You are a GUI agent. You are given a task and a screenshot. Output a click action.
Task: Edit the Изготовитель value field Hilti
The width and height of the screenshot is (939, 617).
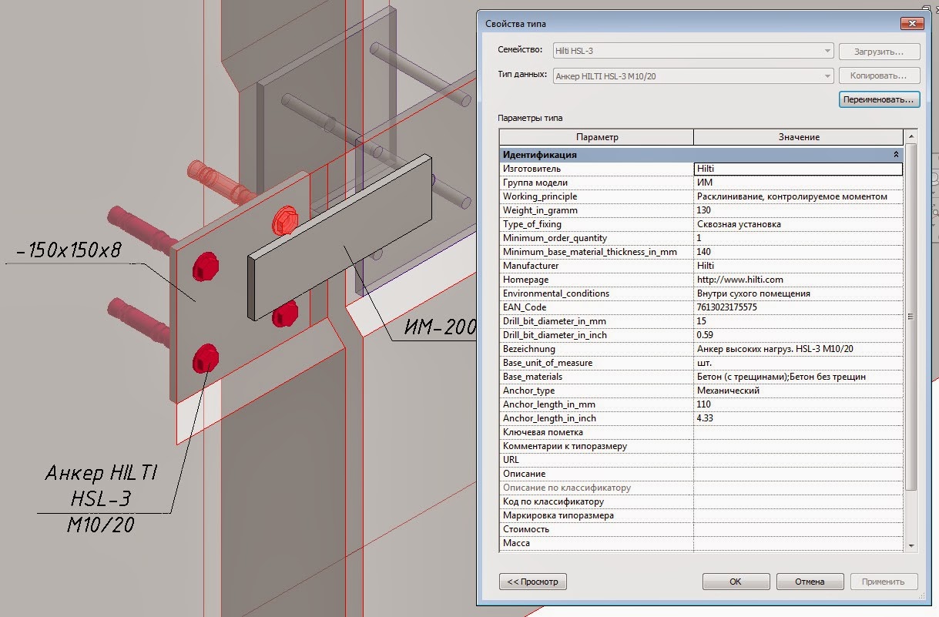(798, 169)
